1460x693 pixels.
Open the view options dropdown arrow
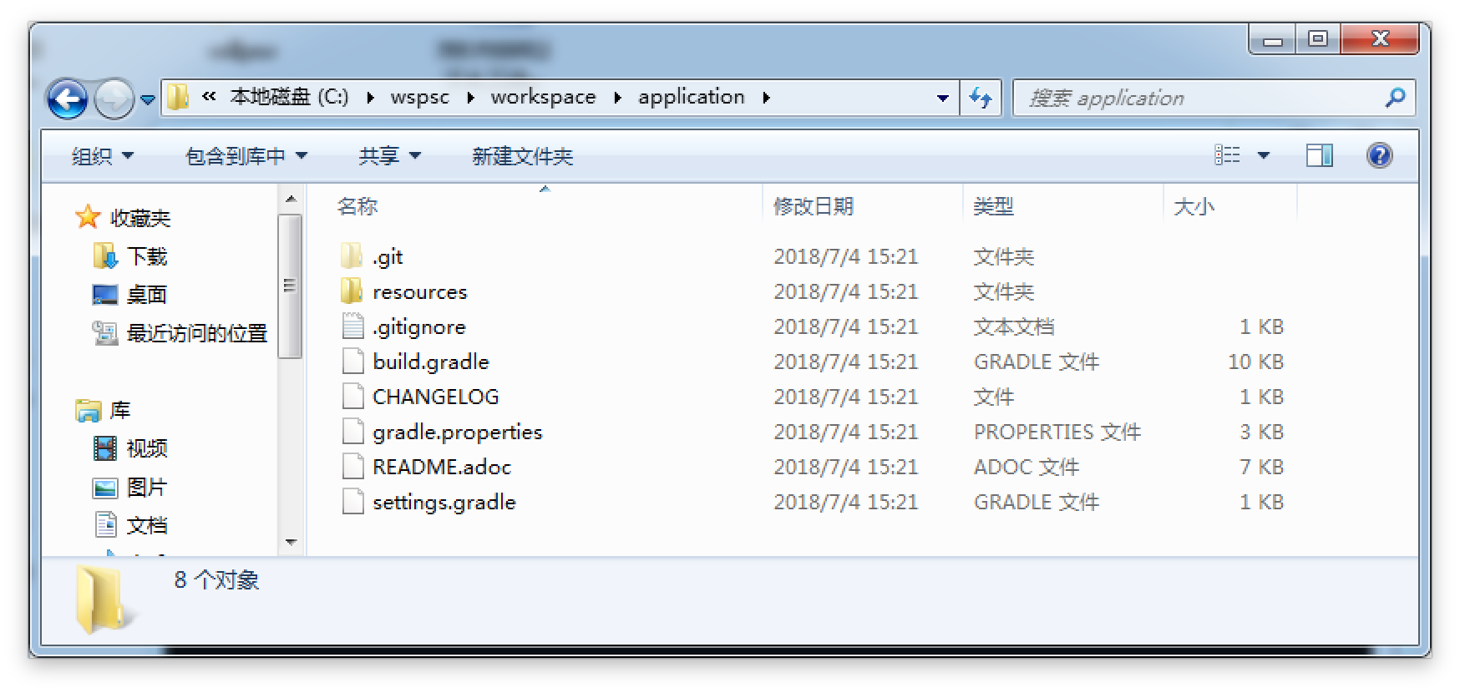(x=1264, y=155)
